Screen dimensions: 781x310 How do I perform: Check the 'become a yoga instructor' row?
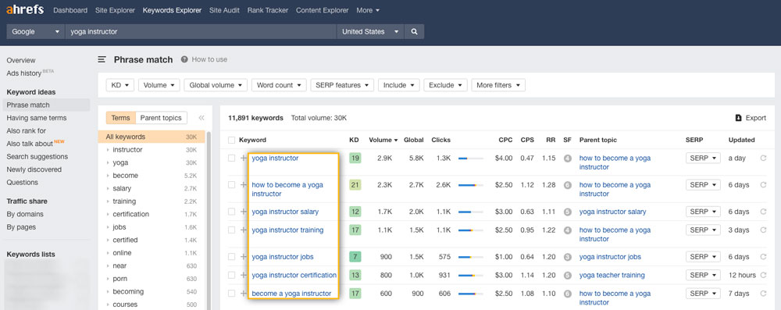[231, 293]
